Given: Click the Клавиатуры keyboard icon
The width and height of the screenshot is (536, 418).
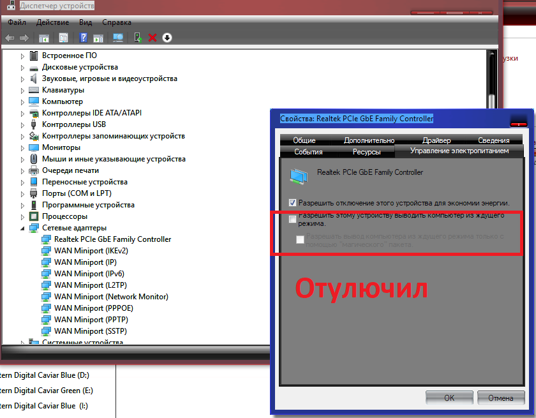Looking at the screenshot, I should [x=33, y=90].
